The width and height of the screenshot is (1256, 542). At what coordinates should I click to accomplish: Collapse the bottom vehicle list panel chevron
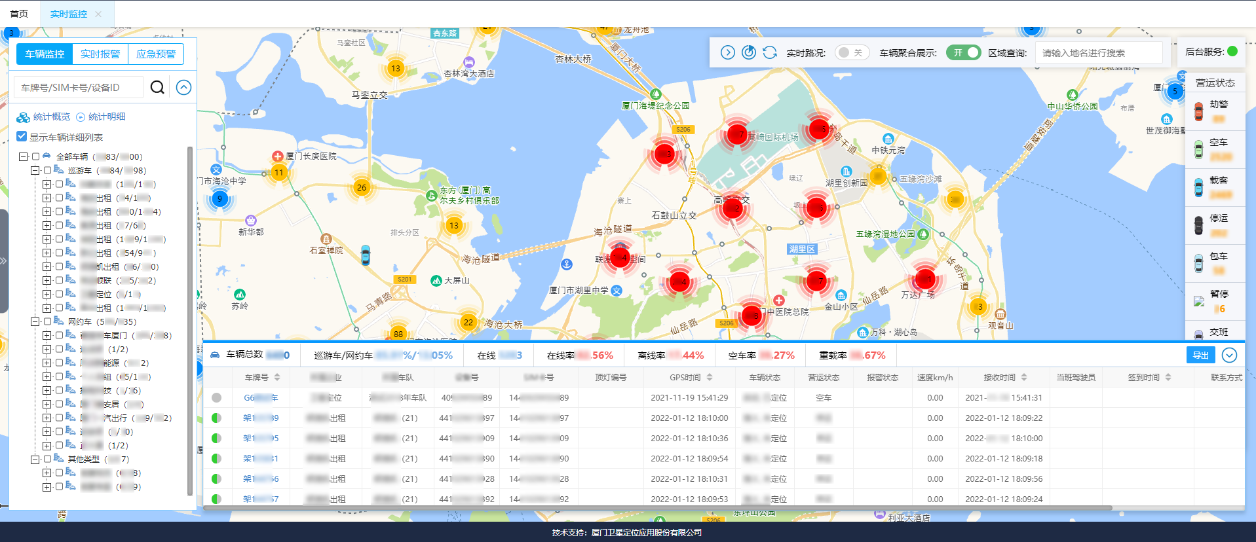1229,355
